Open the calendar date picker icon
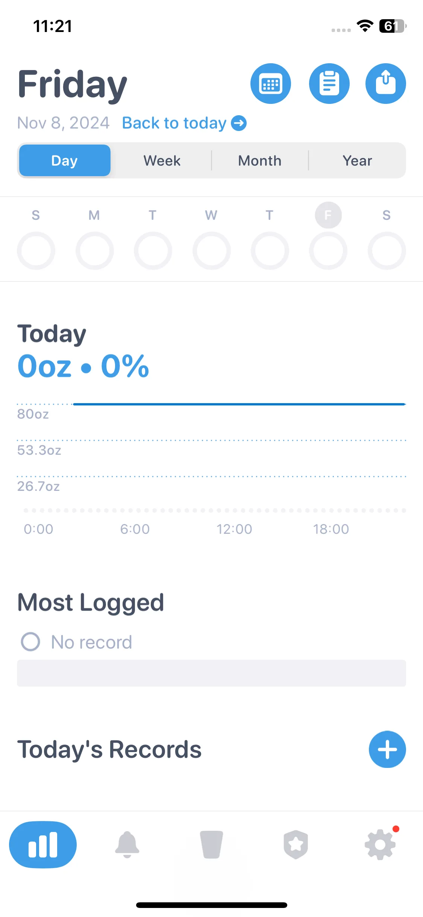The height and width of the screenshot is (917, 423). [271, 84]
